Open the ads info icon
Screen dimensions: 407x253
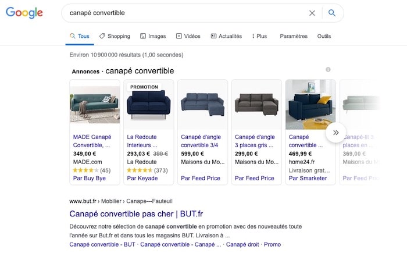coord(328,70)
